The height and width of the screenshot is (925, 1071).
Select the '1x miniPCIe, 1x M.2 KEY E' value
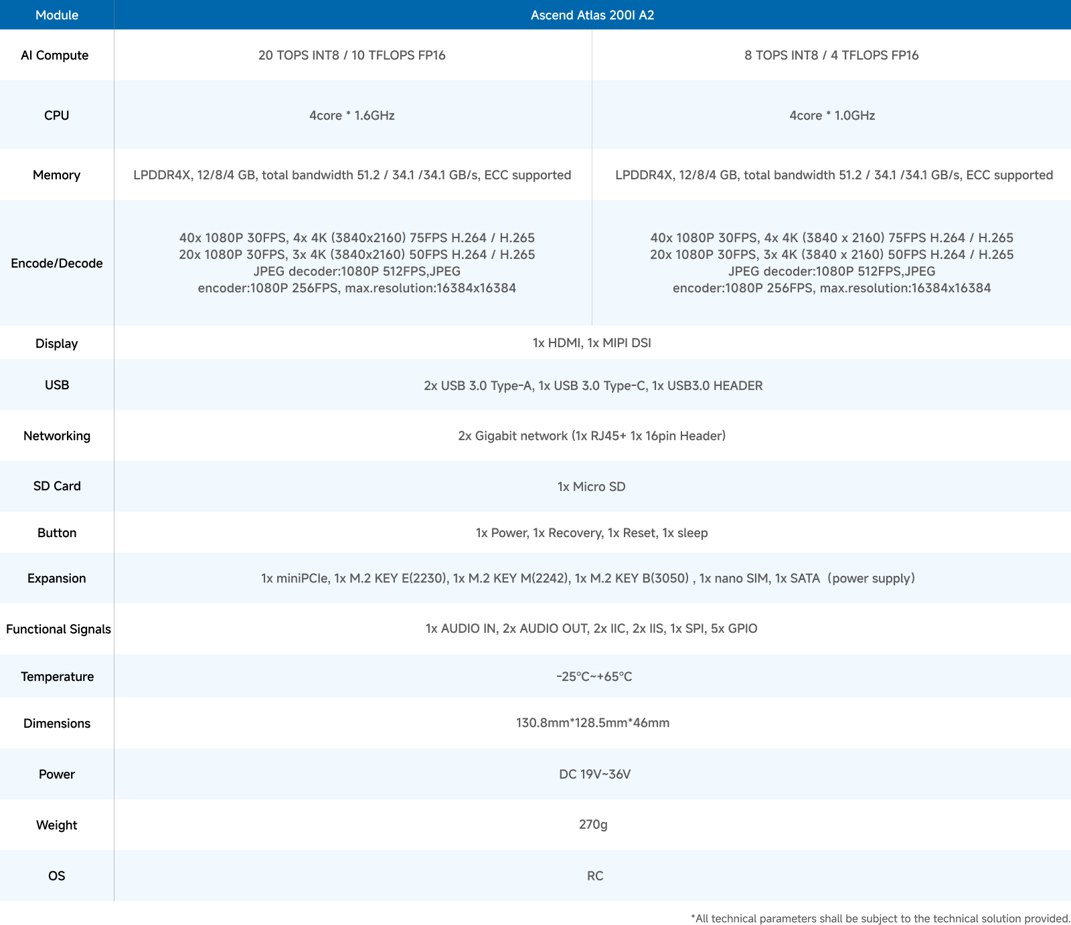coord(588,579)
